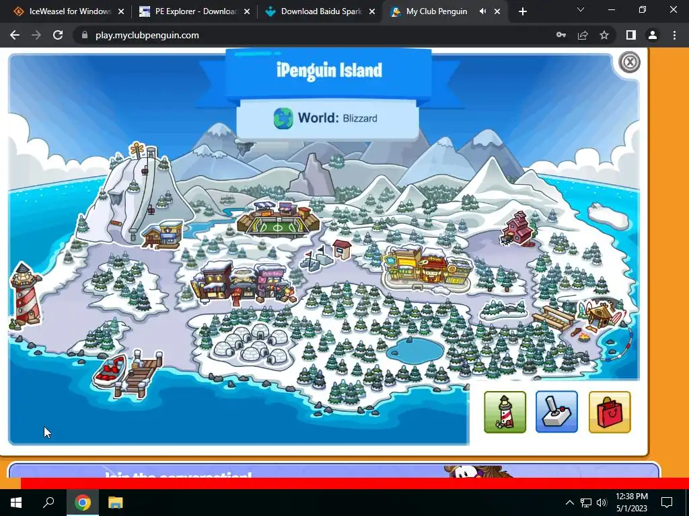Visit the Plaza shops
This screenshot has height=516, width=689.
pyautogui.click(x=427, y=269)
